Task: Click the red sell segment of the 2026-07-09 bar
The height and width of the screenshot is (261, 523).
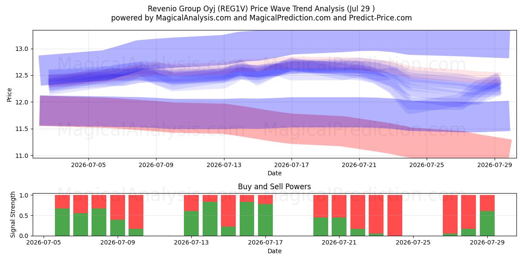Action: tap(118, 207)
